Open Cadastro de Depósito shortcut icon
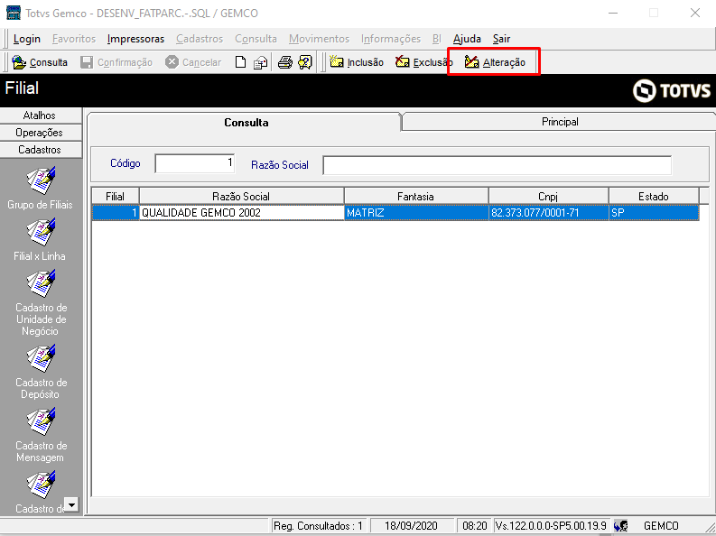This screenshot has width=716, height=536. click(41, 358)
